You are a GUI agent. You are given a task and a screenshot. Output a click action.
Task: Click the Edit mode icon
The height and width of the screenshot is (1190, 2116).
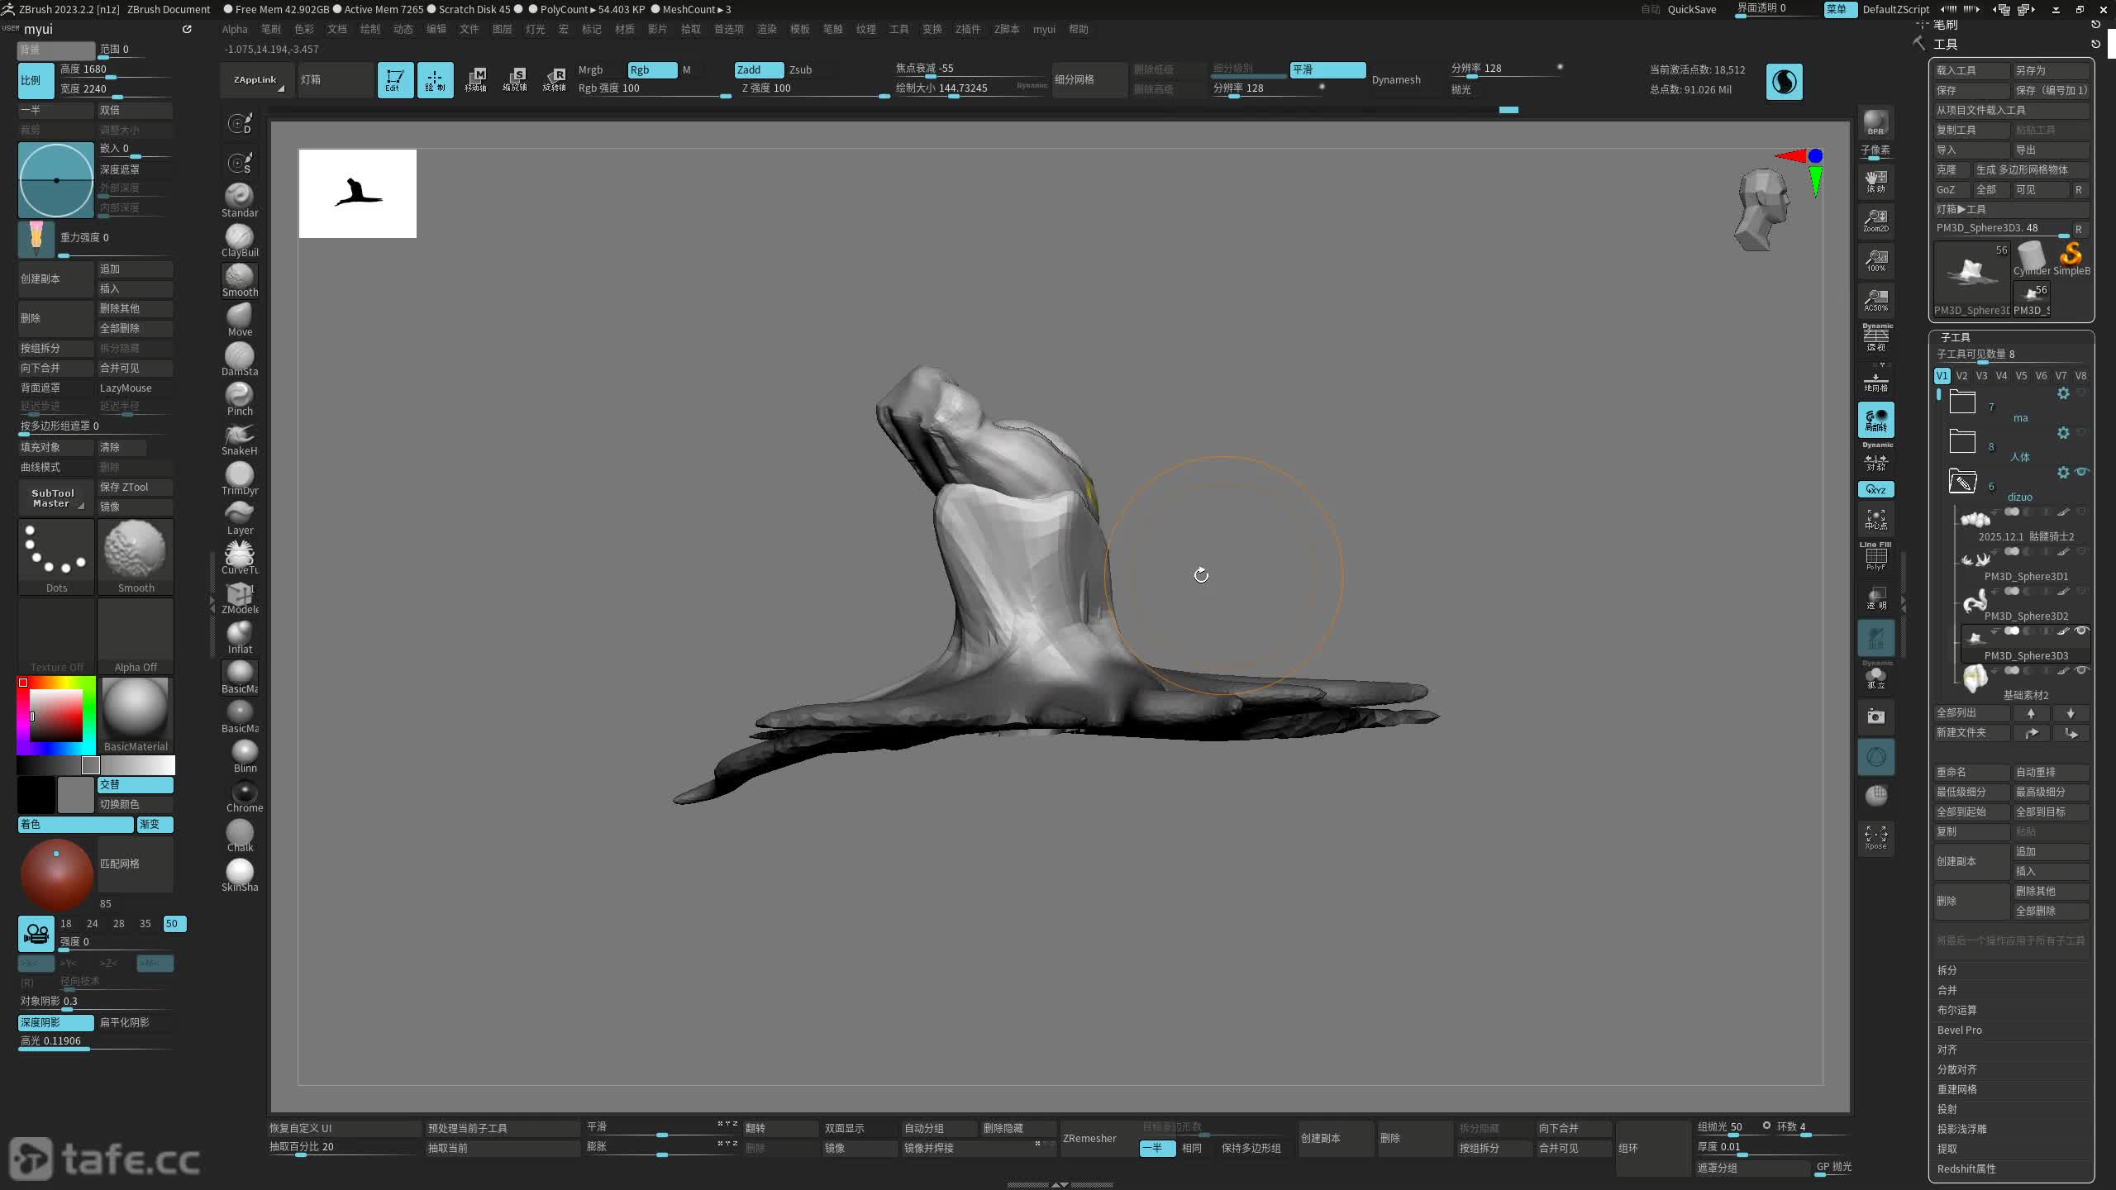[395, 80]
